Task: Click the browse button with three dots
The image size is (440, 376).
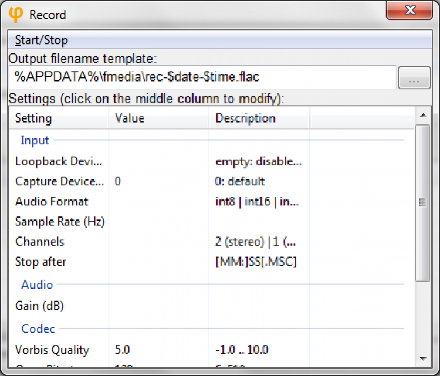Action: pos(414,79)
